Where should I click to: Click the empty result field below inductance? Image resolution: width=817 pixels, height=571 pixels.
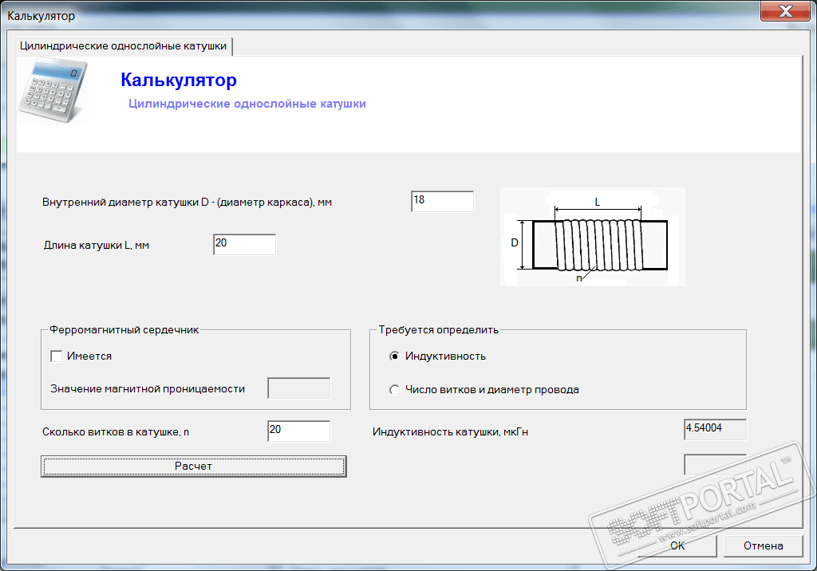pos(715,463)
